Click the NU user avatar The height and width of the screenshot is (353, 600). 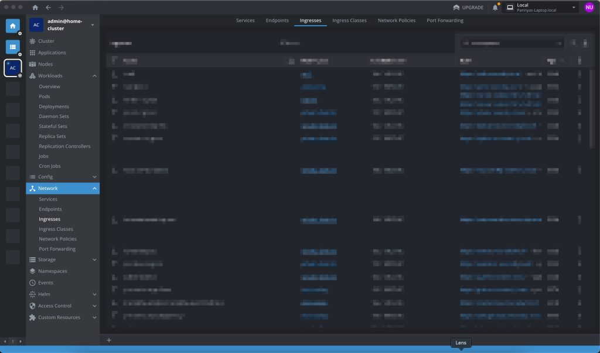[x=589, y=8]
